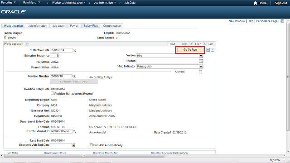Open the Expected Job End Date calendar
The width and height of the screenshot is (290, 163).
point(74,145)
